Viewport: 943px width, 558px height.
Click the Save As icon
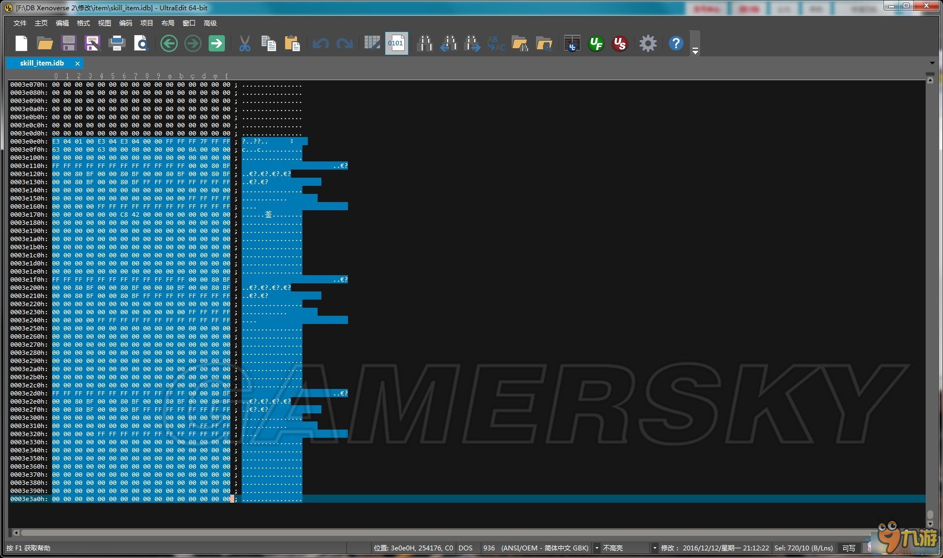pos(93,43)
